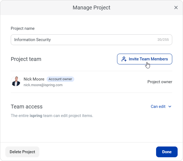The height and width of the screenshot is (161, 183).
Task: Click the Nick Moore member name
Action: click(34, 79)
